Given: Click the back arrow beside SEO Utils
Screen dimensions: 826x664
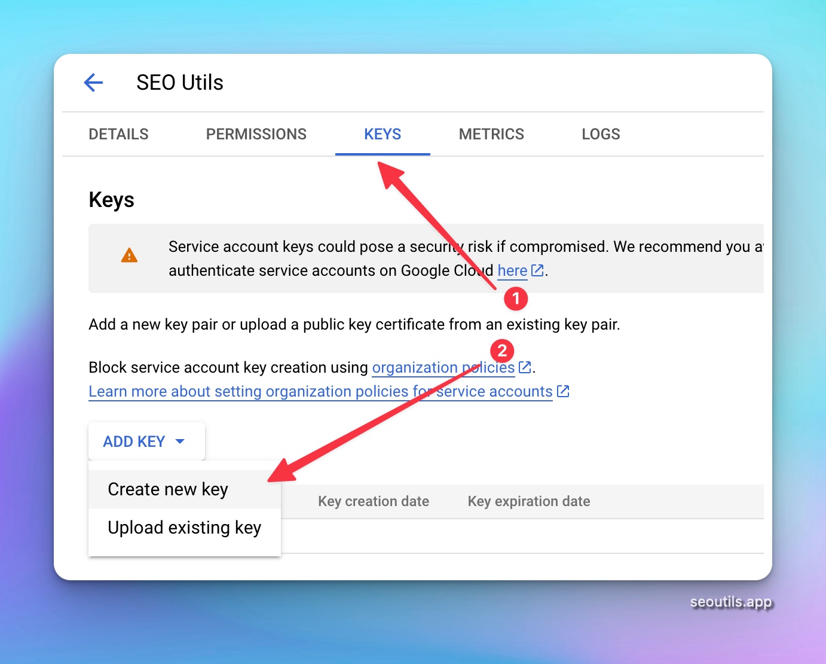Looking at the screenshot, I should point(93,83).
